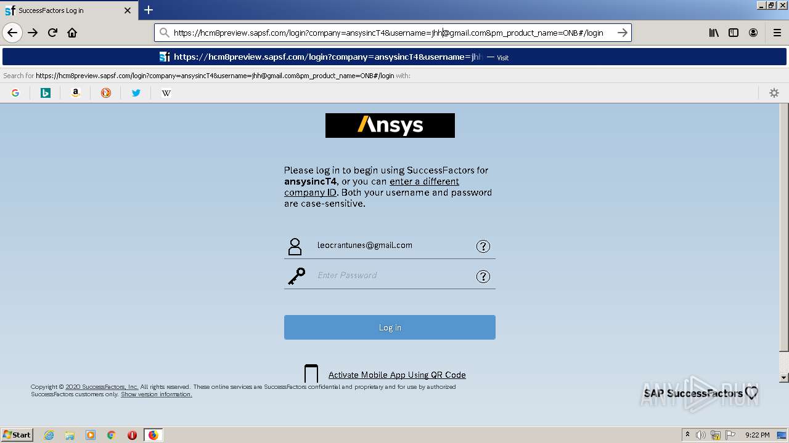Open a new browser tab

(149, 10)
